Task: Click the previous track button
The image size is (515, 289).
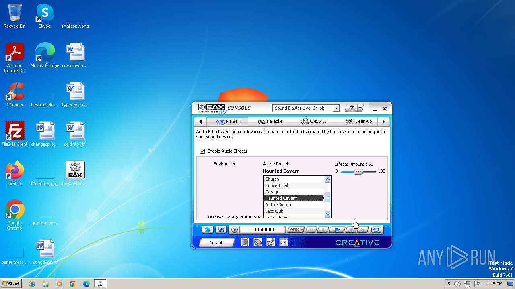Action: point(311,230)
